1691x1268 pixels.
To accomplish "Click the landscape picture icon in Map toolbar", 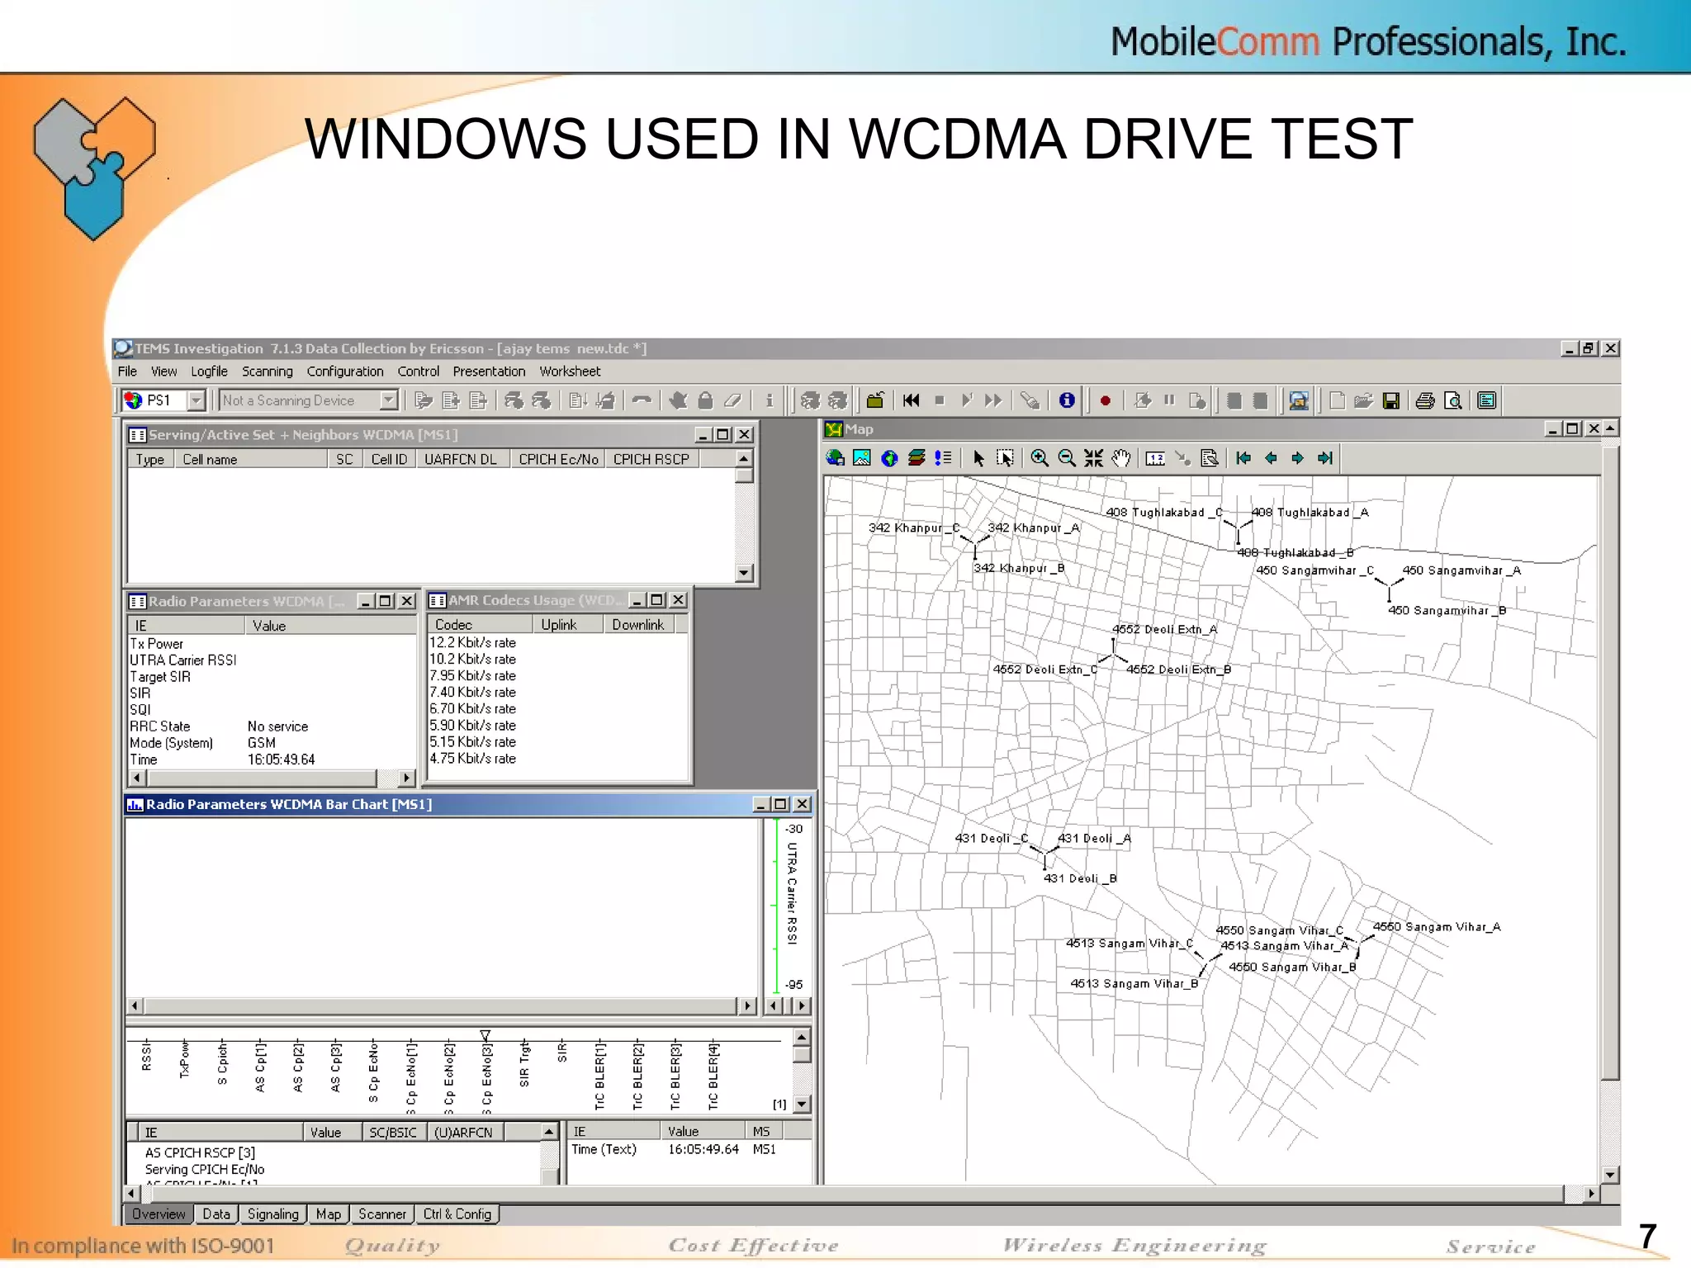I will pyautogui.click(x=862, y=458).
